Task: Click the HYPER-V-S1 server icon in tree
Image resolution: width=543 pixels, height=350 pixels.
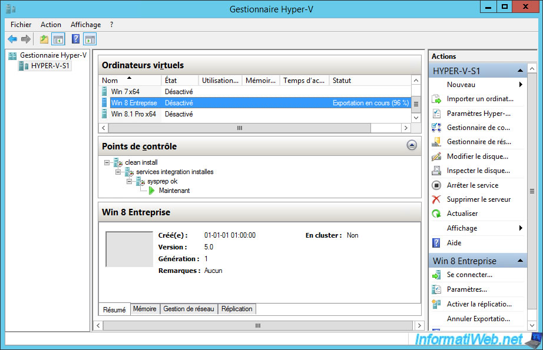Action: [x=24, y=66]
